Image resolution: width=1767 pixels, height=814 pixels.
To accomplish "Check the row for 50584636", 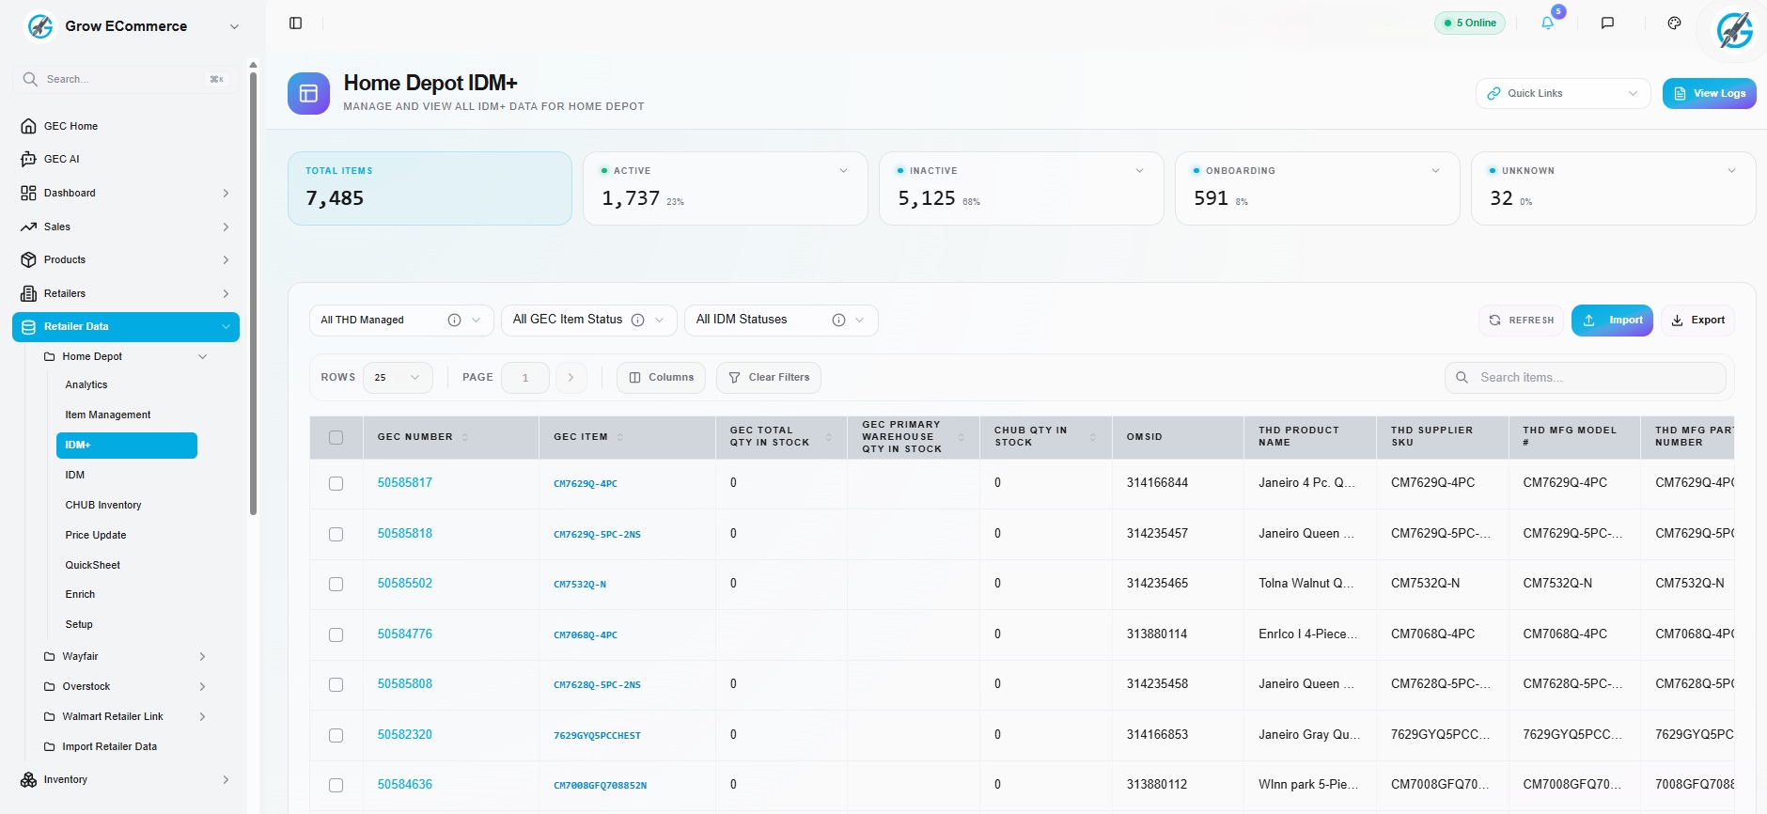I will coord(336,785).
